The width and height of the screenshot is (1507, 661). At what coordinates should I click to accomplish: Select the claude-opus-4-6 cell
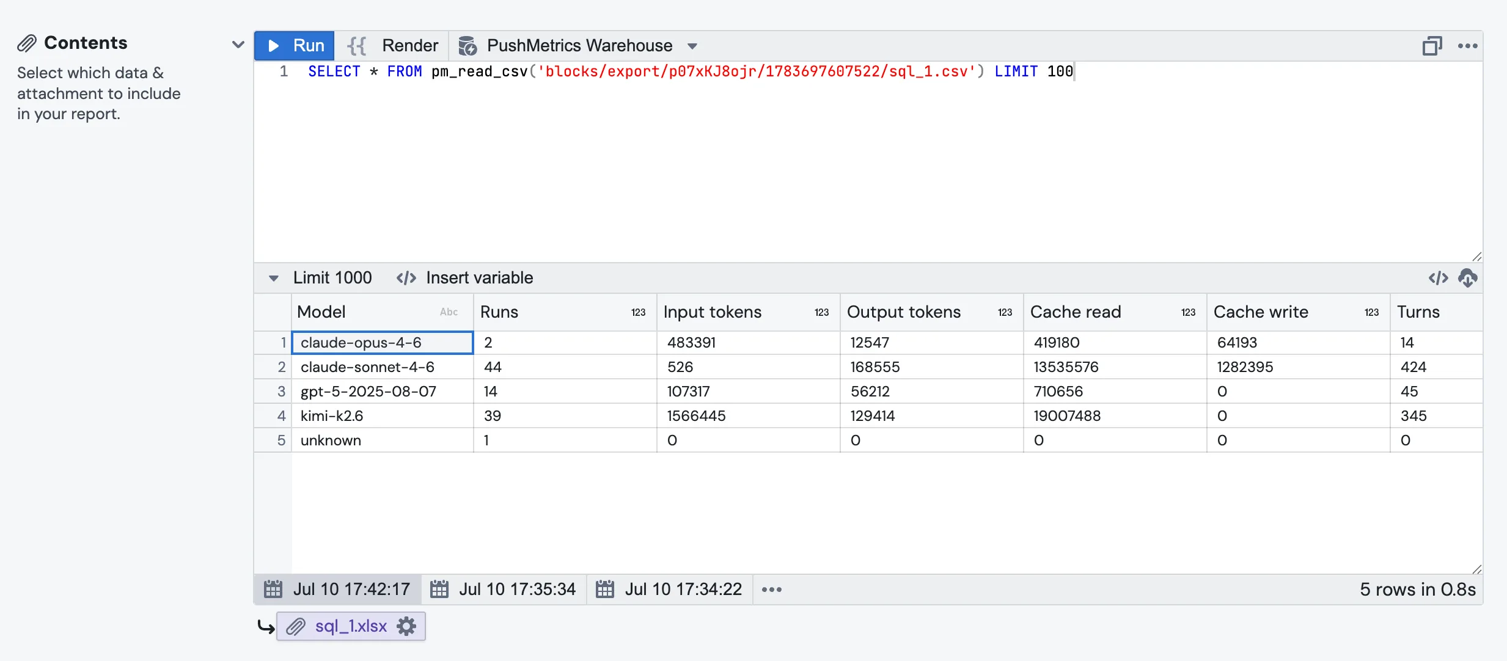[x=383, y=343]
